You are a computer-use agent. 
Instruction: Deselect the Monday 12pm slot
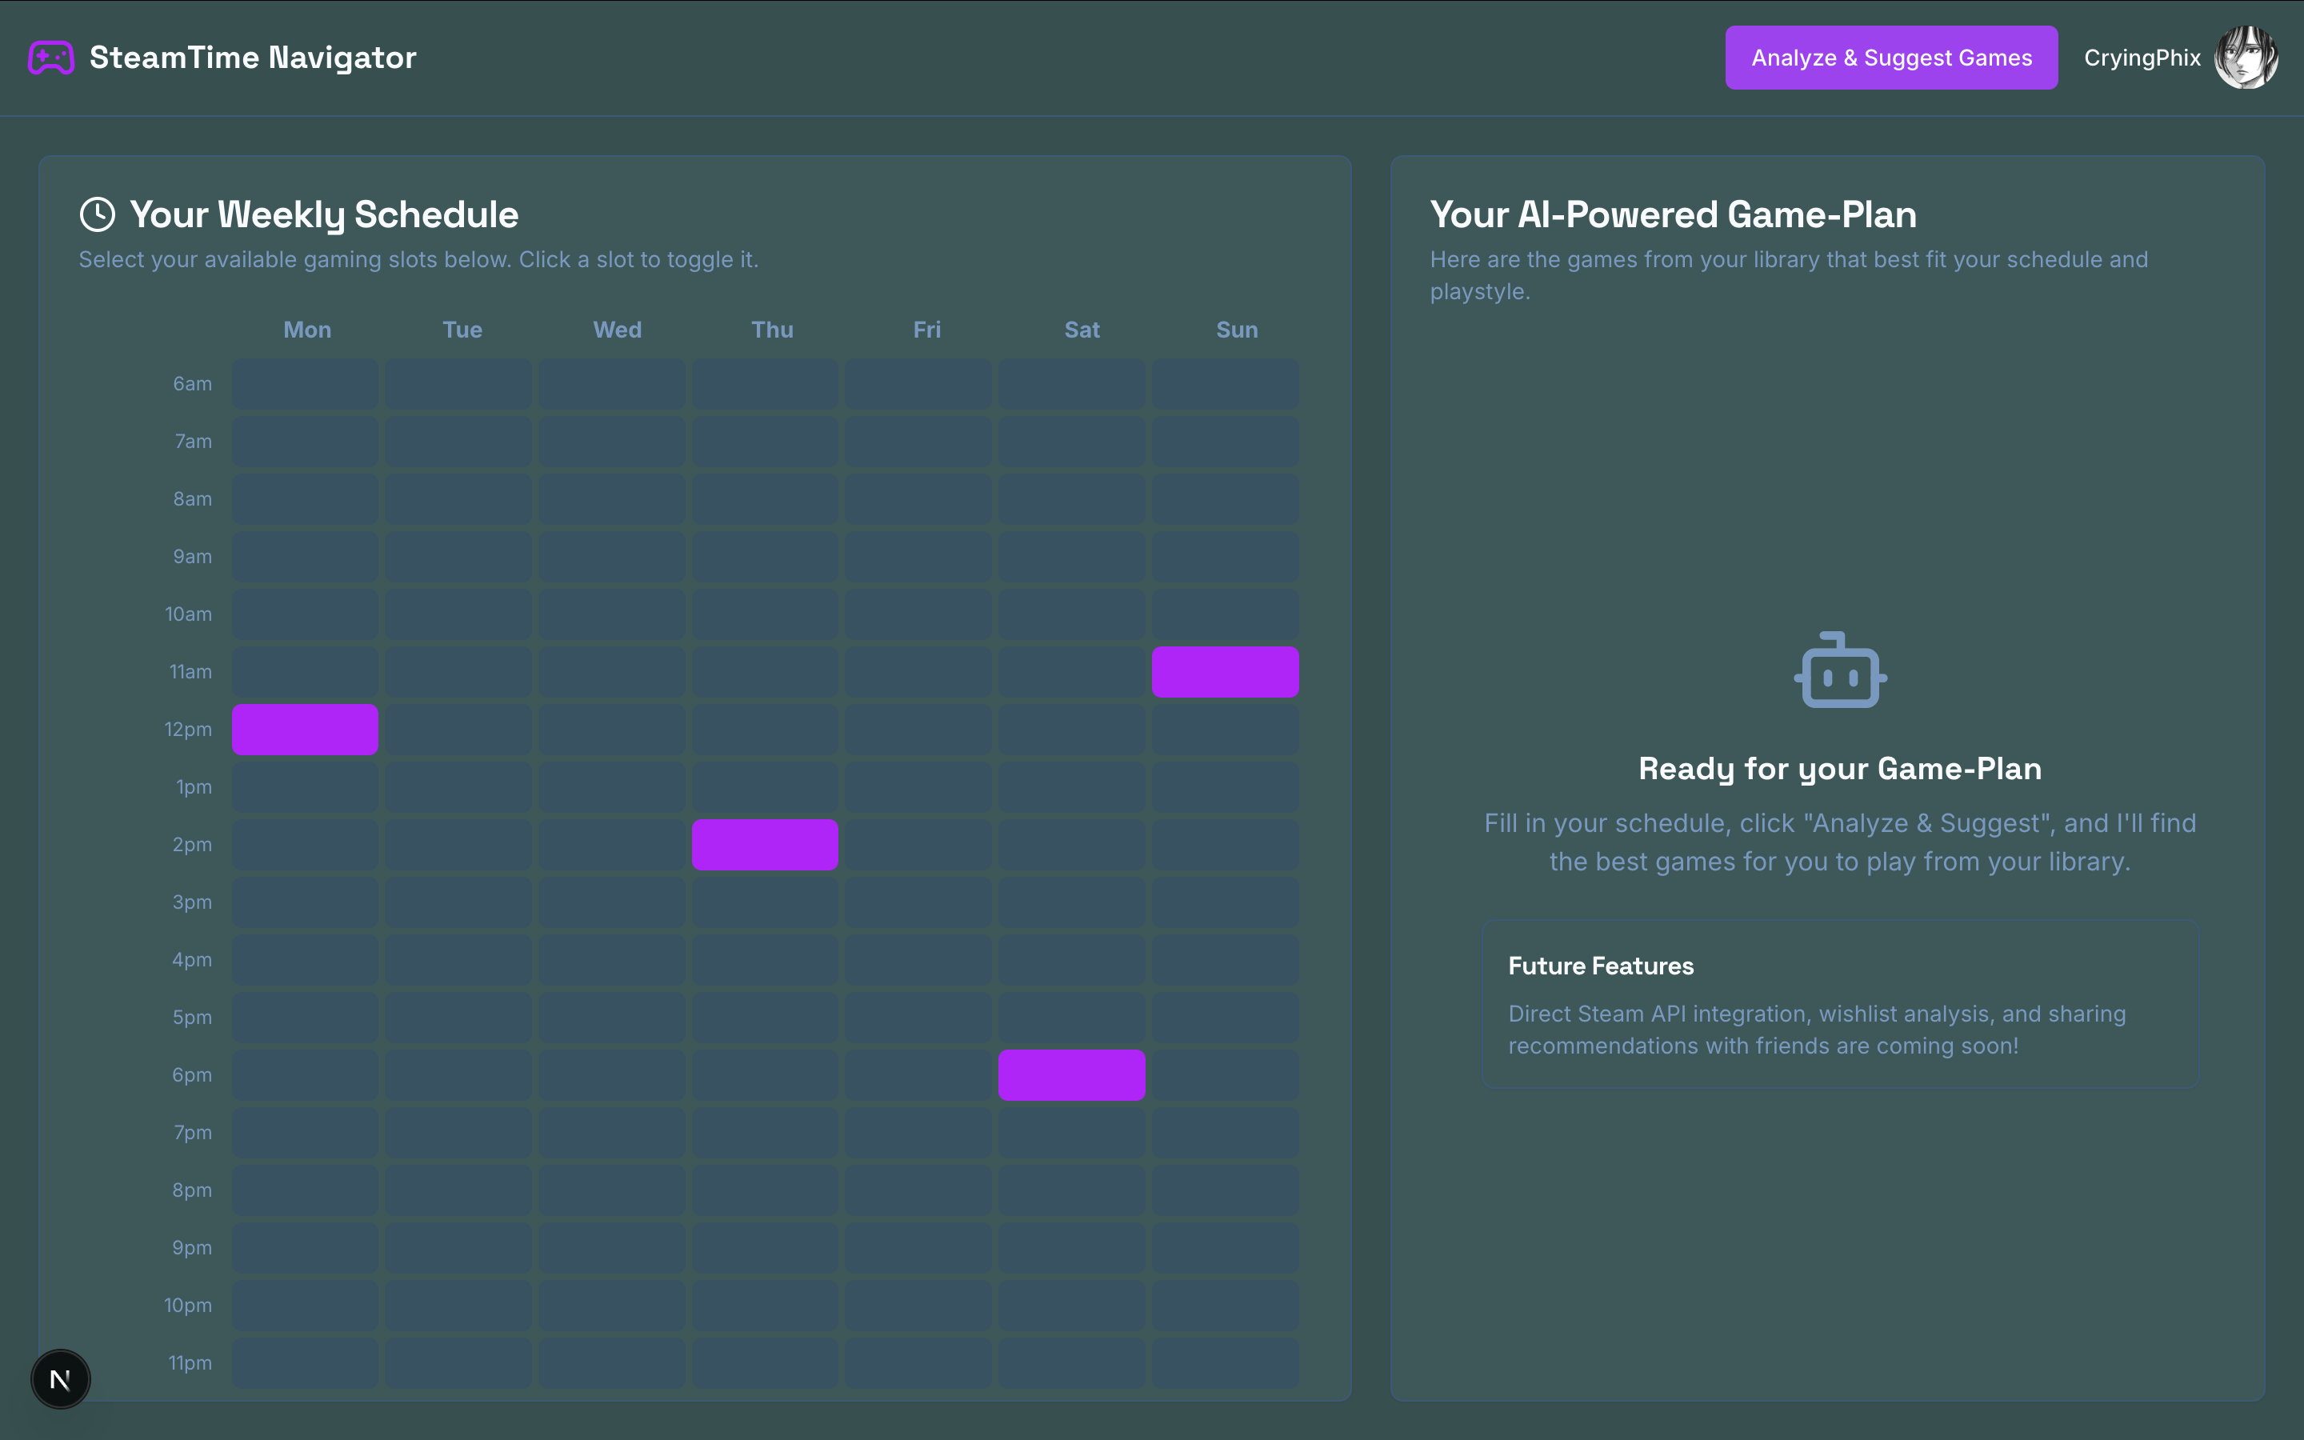tap(305, 730)
